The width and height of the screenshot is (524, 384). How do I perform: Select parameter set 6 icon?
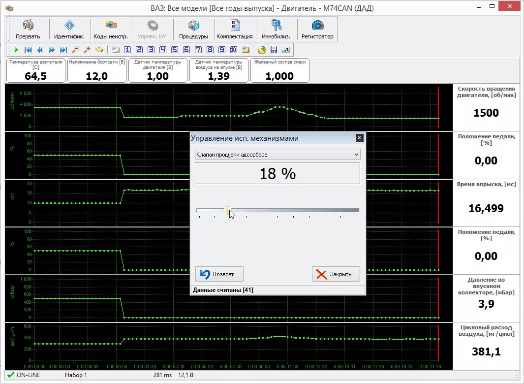point(186,50)
